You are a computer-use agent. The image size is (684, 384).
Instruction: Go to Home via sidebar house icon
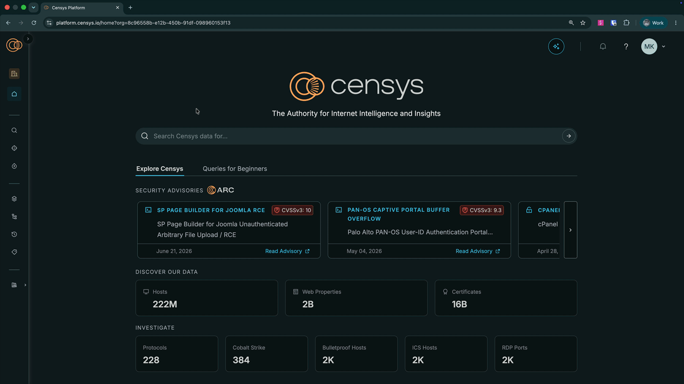(x=14, y=94)
